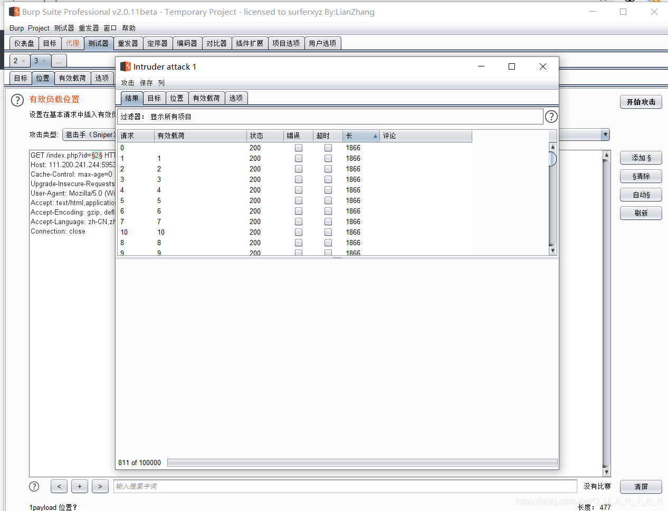Screen dimensions: 668x511
Task: Sort results by 评论 column header
Action: 425,136
